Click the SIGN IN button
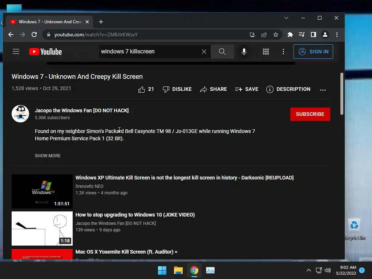The width and height of the screenshot is (372, 279). 313,52
